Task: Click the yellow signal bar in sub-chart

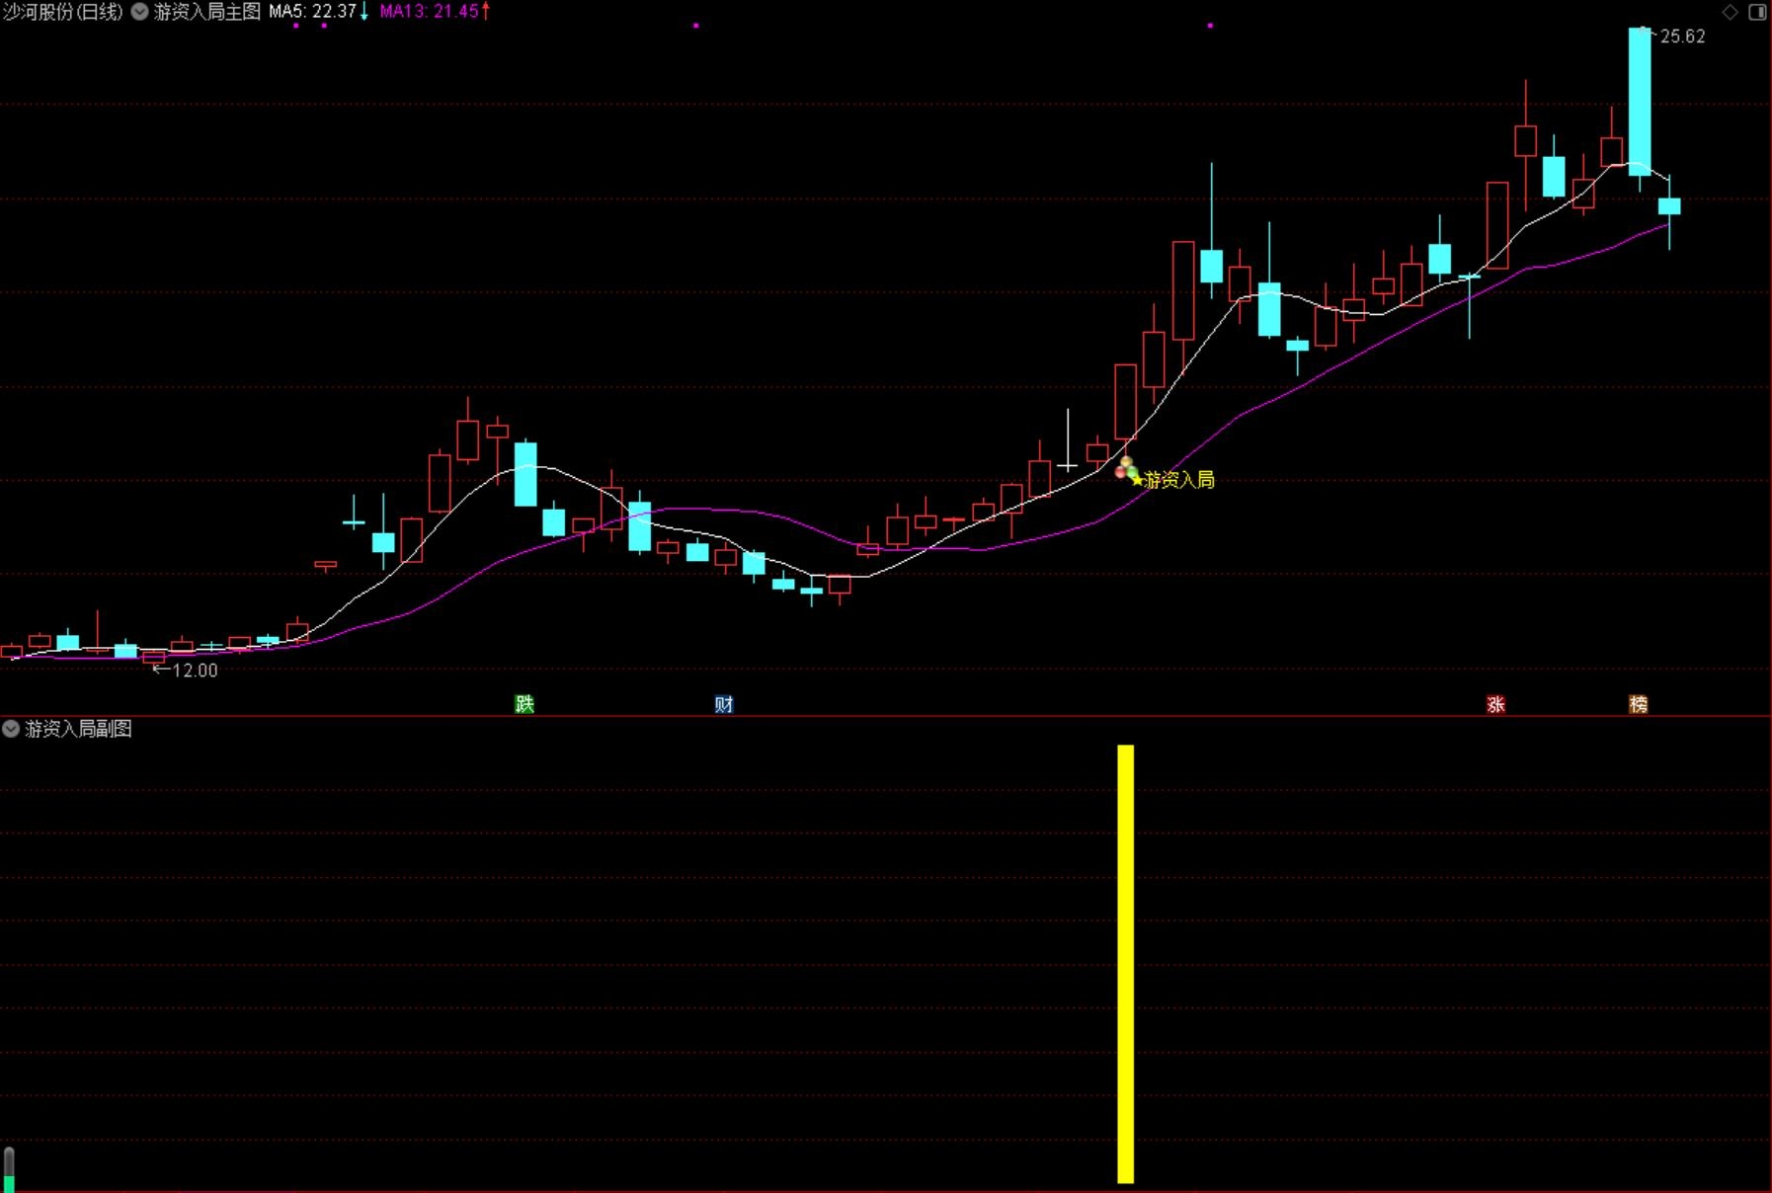Action: coord(1125,964)
